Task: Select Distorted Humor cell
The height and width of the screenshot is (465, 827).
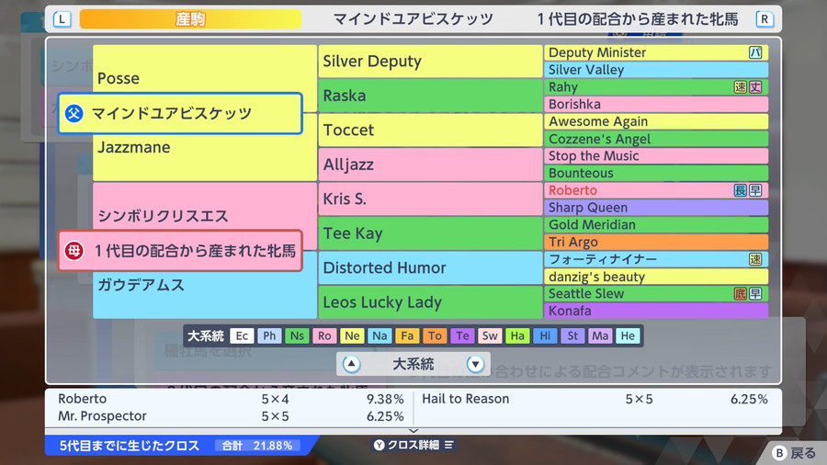Action: [430, 267]
